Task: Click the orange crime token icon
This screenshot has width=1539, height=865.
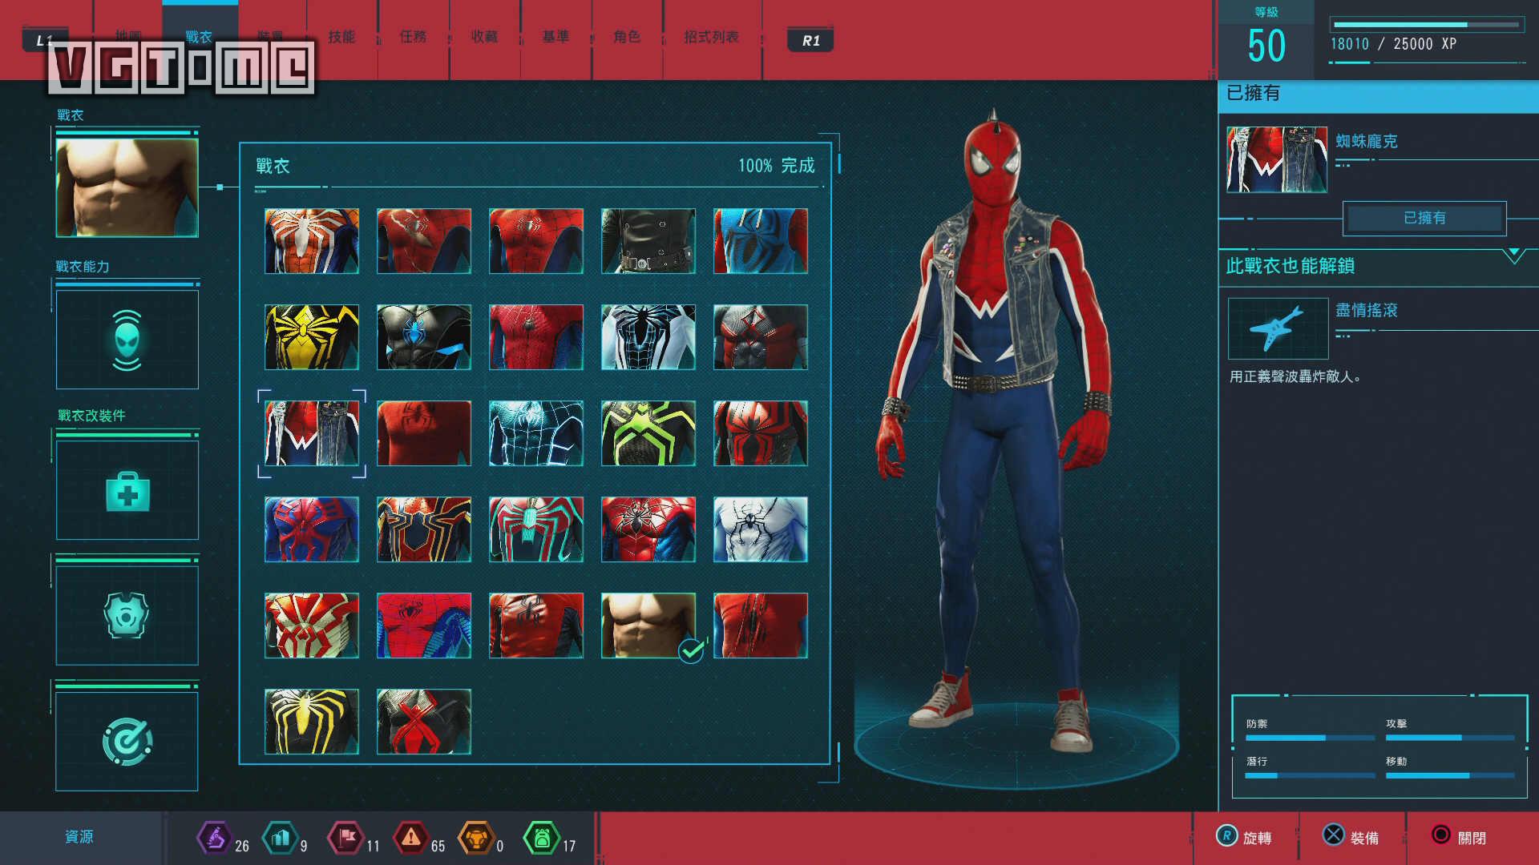Action: (x=476, y=839)
